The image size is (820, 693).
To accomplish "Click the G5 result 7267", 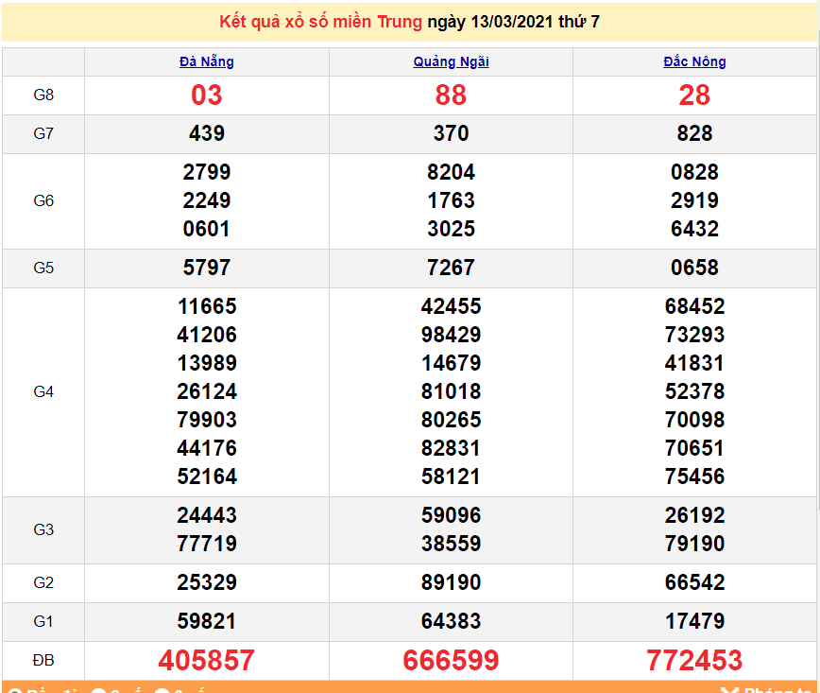I will click(x=451, y=268).
